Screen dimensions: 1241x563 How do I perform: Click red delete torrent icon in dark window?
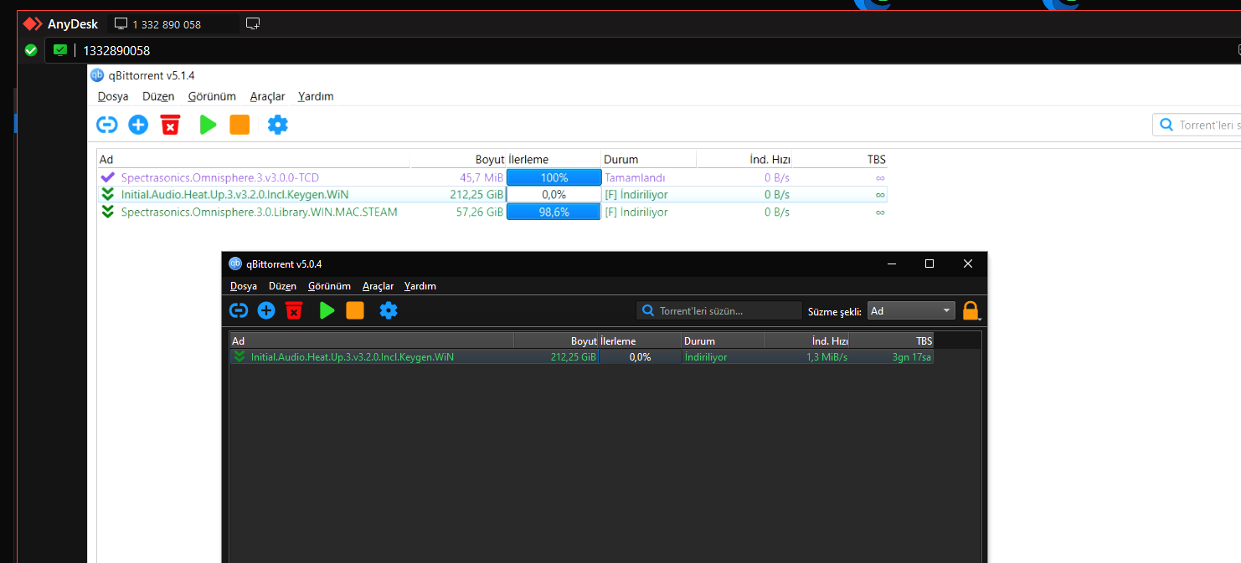coord(294,311)
